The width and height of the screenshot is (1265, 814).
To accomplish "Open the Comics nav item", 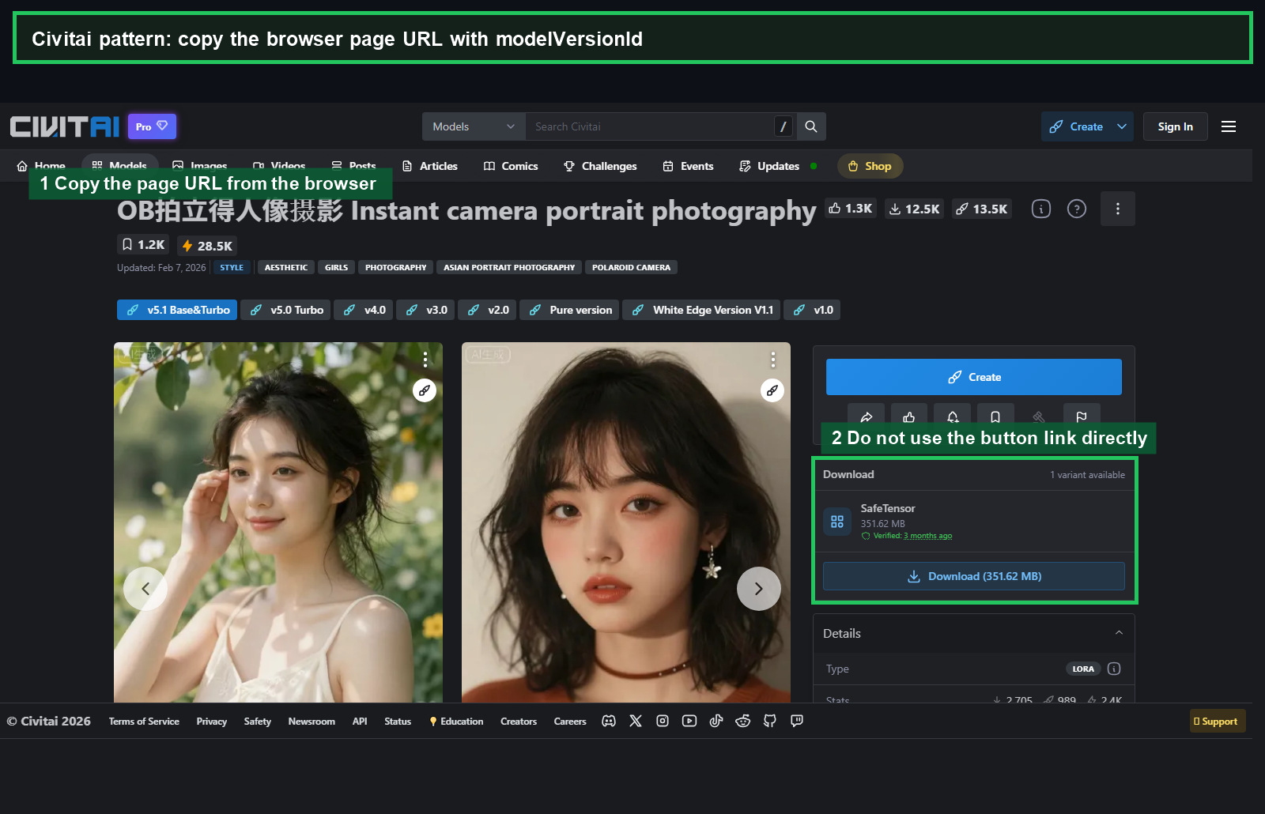I will [x=511, y=166].
